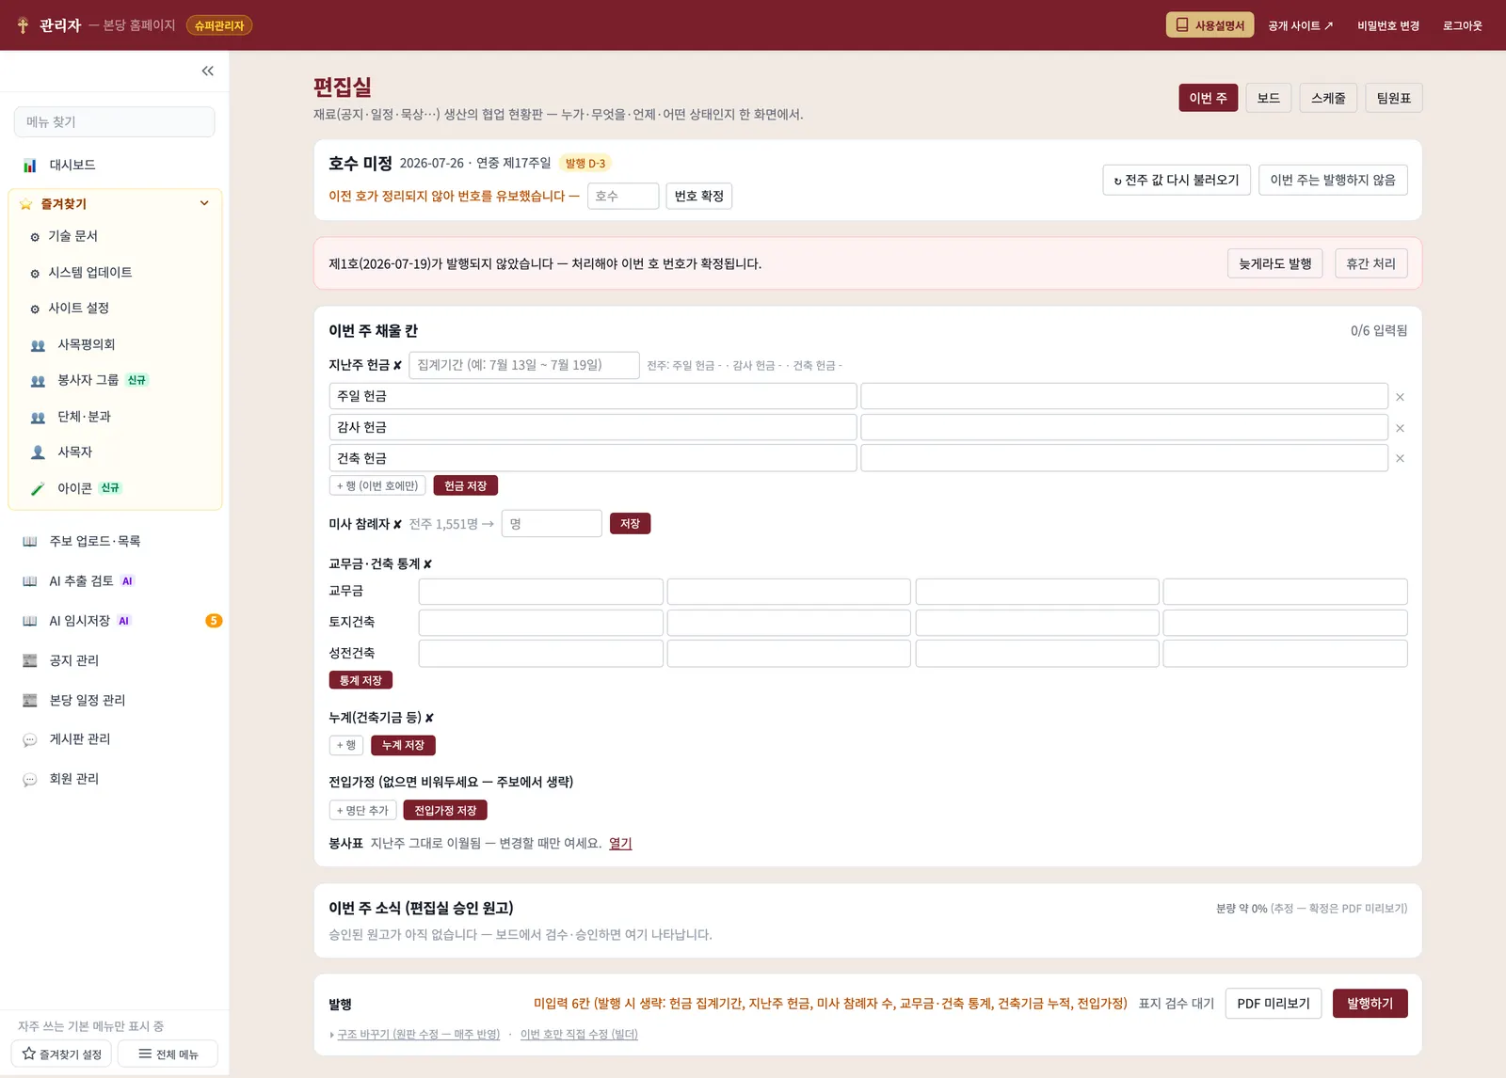Collapse the sidebar with the double-chevron icon
The image size is (1506, 1078).
207,71
